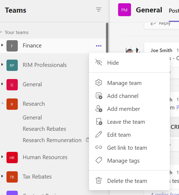
Task: Click the Get link chain icon
Action: (99, 147)
